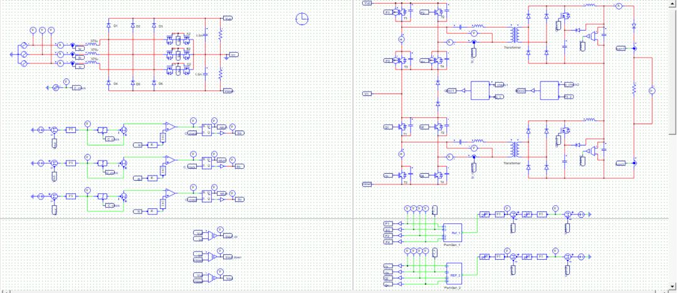
Task: Select diode D4 in the rectifier
Action: click(x=108, y=83)
